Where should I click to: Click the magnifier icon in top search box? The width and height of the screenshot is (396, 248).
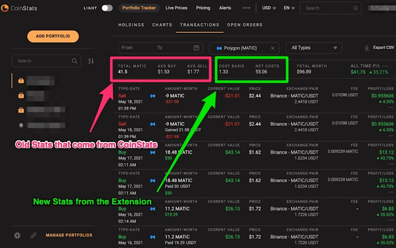pos(355,8)
